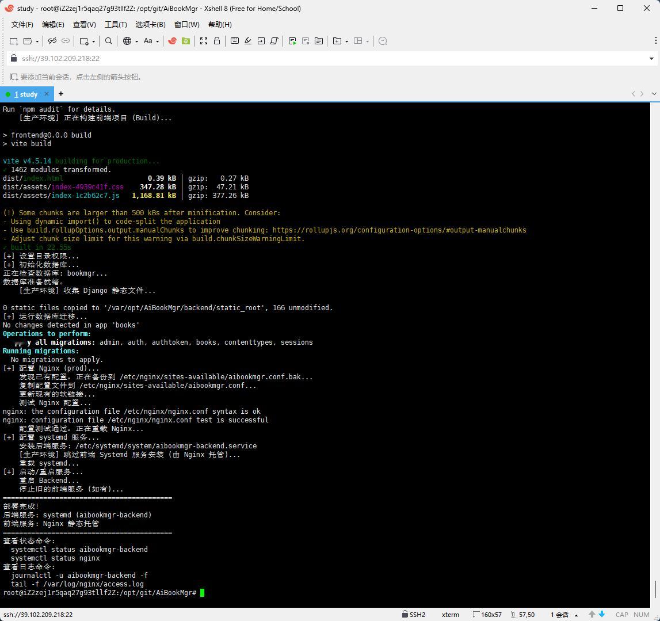Screen dimensions: 660x621
Task: Open the 编辑(E) menu
Action: tap(53, 24)
